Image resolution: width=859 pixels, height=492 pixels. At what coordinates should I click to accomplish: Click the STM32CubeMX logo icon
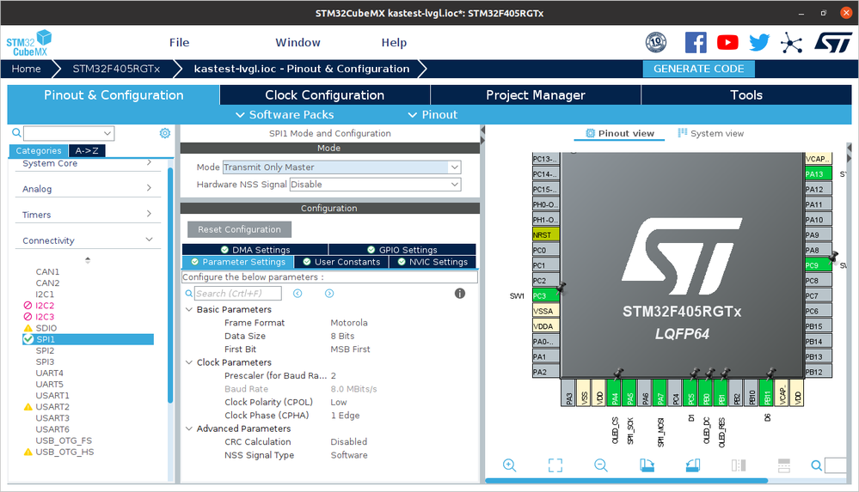coord(29,43)
